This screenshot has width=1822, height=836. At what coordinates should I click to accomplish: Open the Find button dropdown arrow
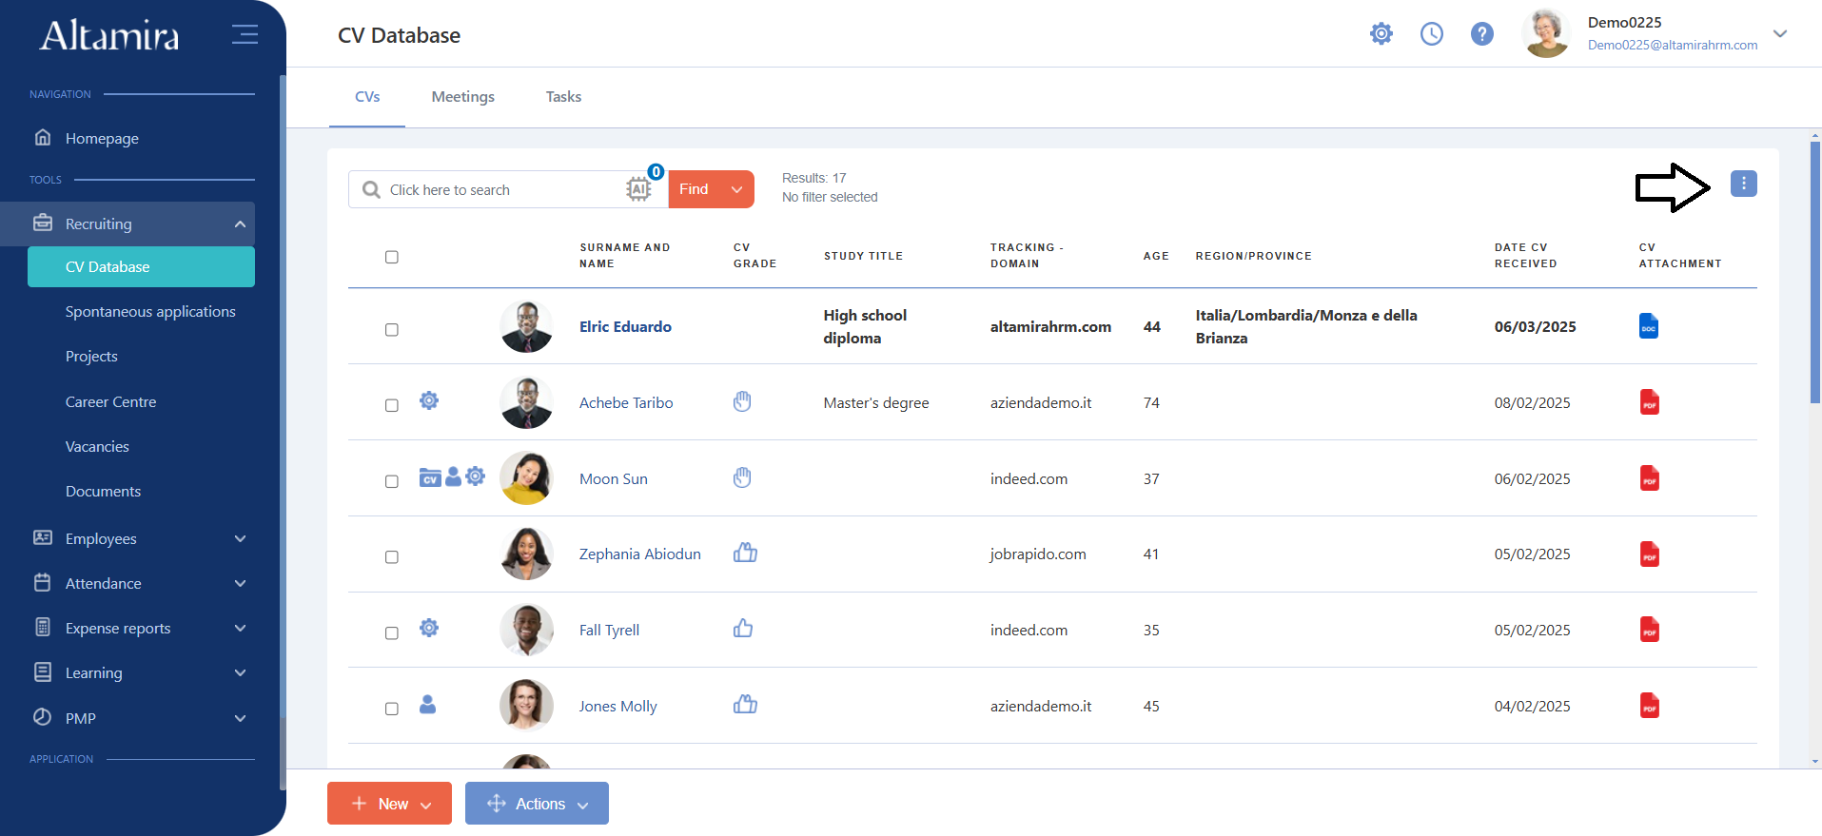[x=736, y=189]
